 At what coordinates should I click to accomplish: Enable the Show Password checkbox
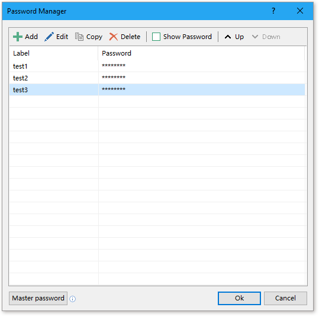pyautogui.click(x=156, y=37)
